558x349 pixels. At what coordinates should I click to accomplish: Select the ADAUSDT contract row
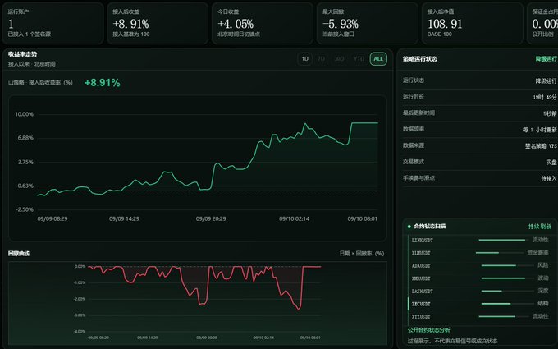pos(480,266)
